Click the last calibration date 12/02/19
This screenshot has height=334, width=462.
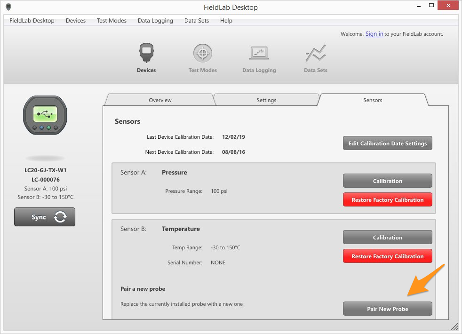pyautogui.click(x=233, y=137)
